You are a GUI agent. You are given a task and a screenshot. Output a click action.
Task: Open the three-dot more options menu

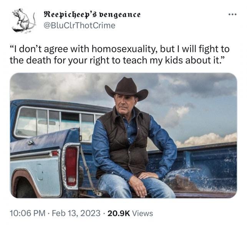pyautogui.click(x=232, y=14)
